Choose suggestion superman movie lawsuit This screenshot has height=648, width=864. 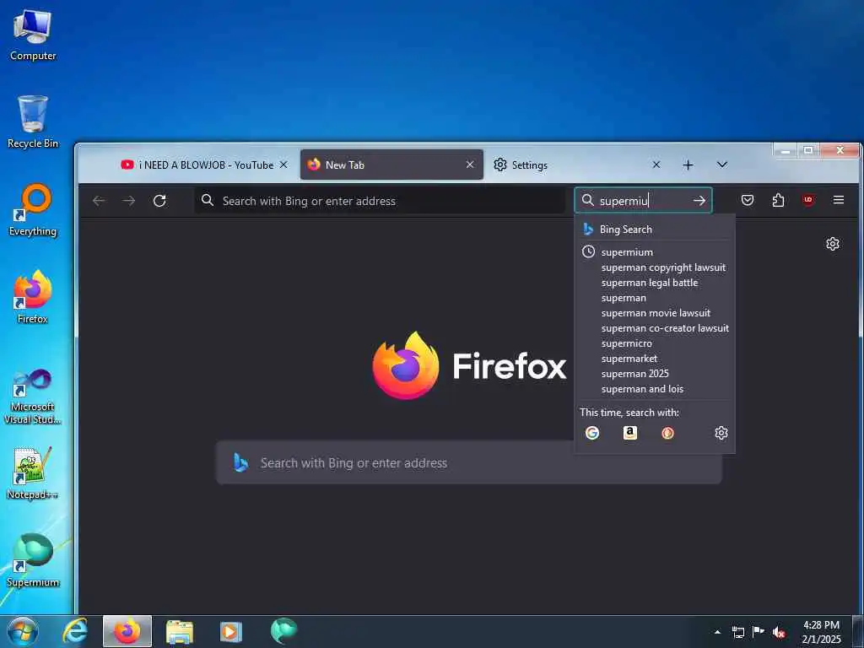pyautogui.click(x=655, y=313)
